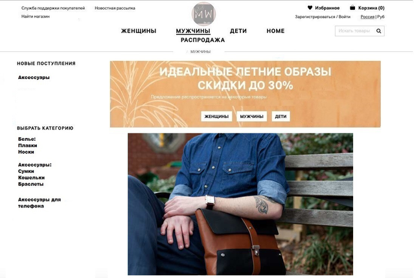Open the shopping bag cart icon
The width and height of the screenshot is (414, 278).
tap(352, 8)
